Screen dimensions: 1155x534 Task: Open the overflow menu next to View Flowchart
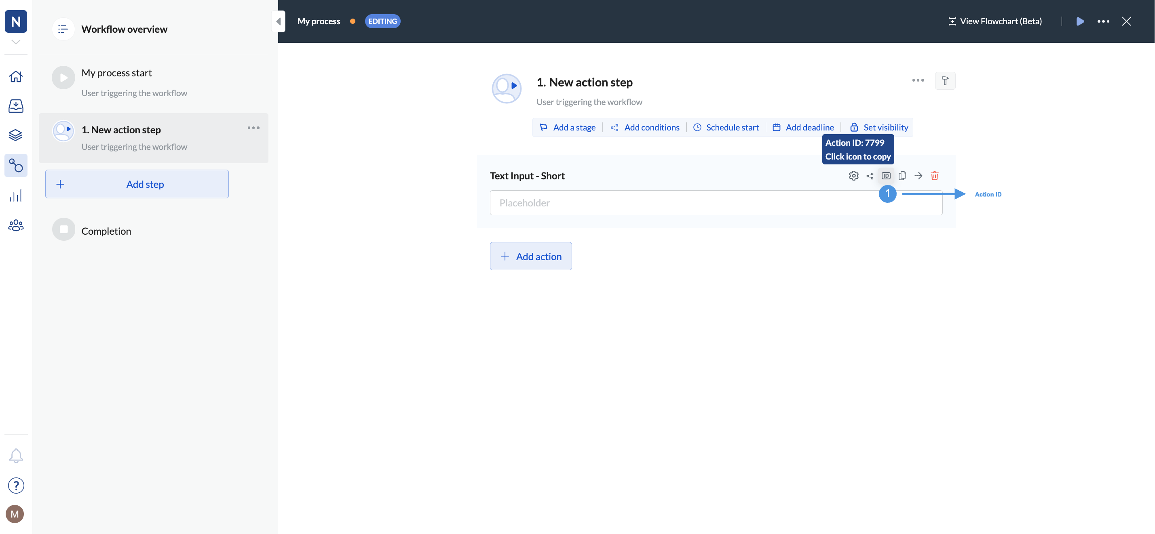click(x=1103, y=21)
